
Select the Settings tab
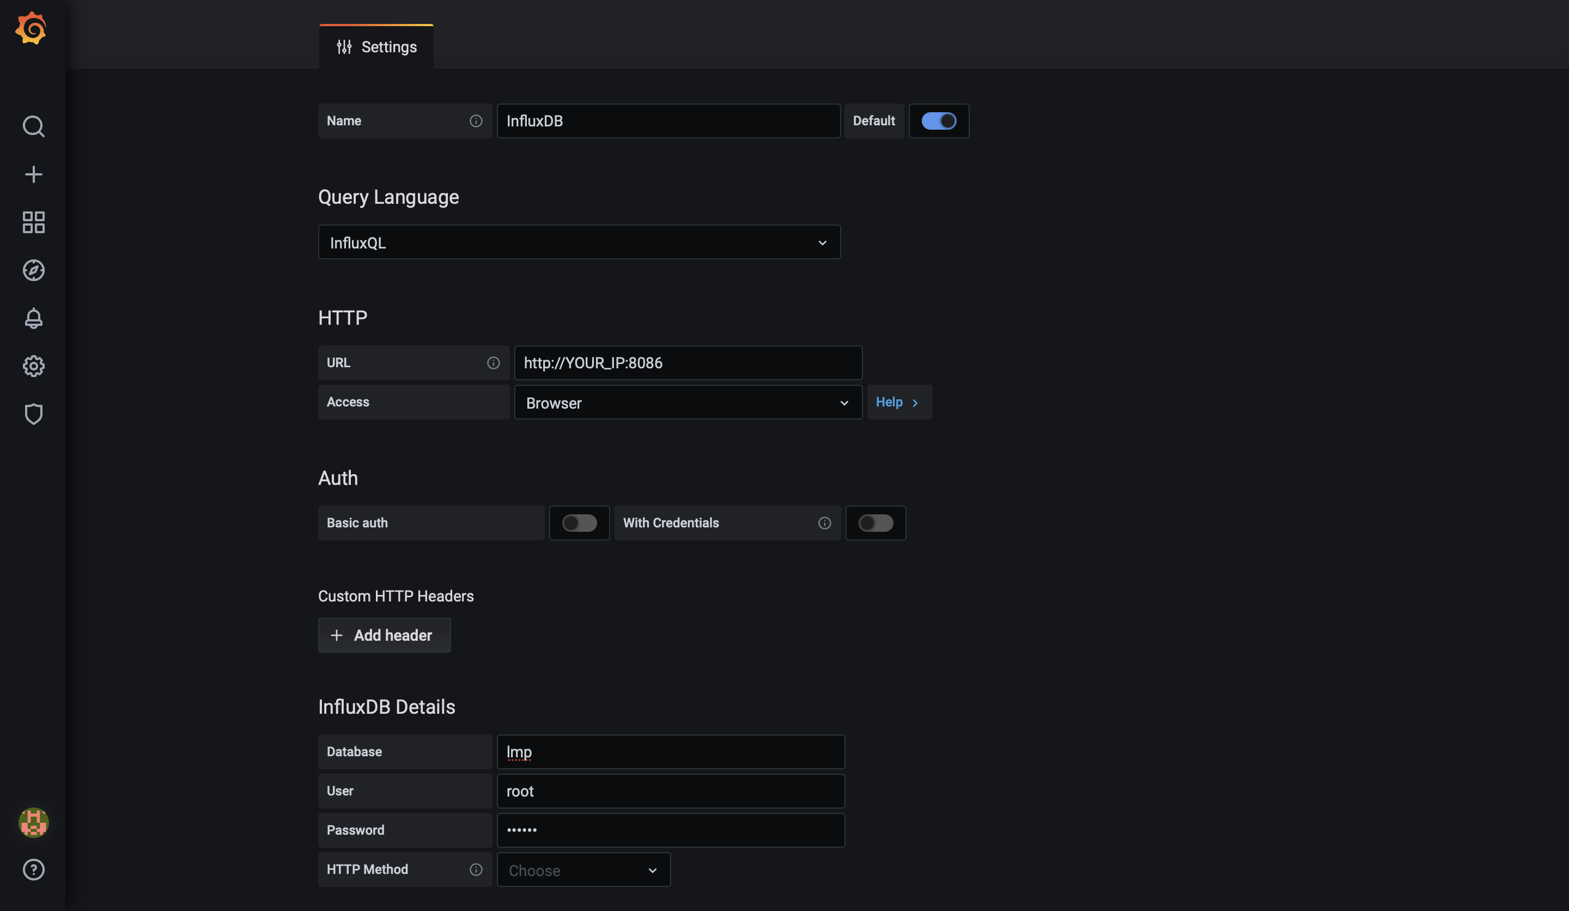pos(376,47)
